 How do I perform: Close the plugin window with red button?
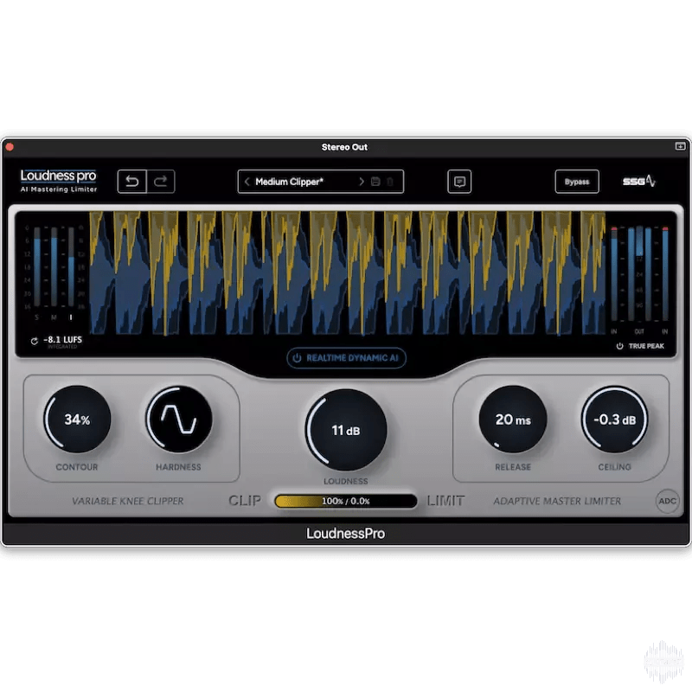10,147
